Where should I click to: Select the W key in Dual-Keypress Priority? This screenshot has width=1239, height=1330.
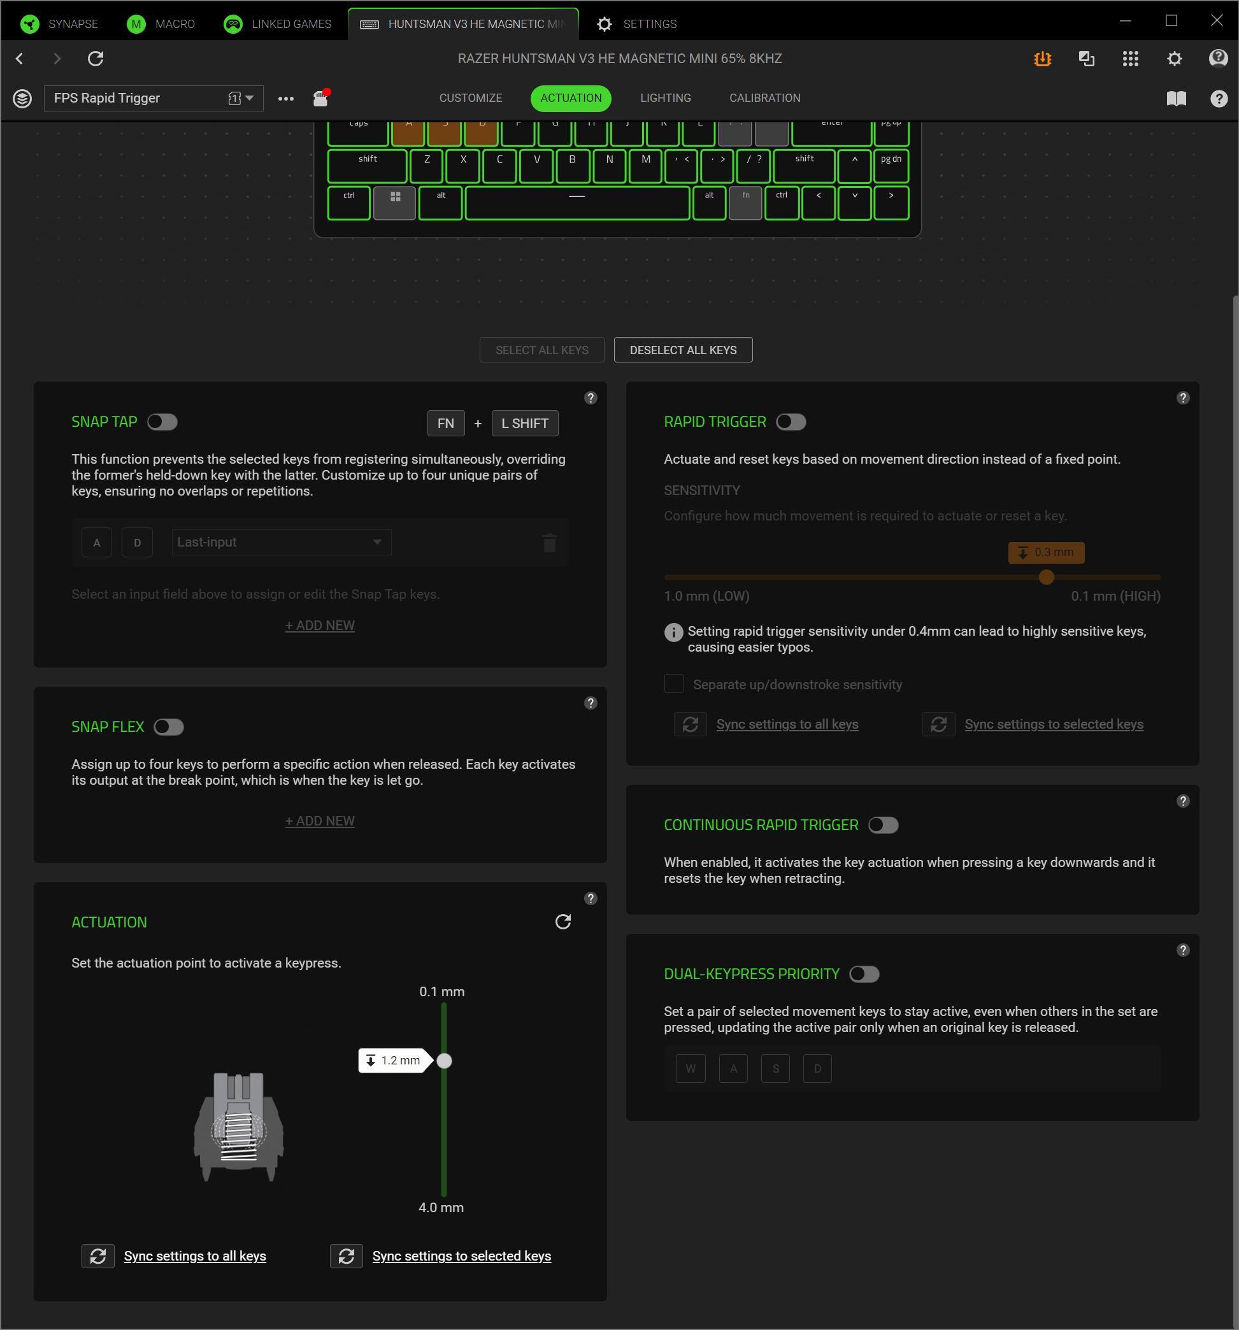[x=691, y=1069]
